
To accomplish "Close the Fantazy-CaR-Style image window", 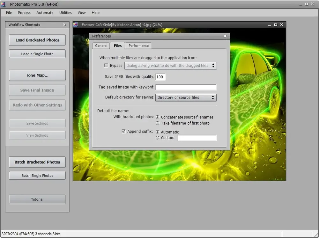I will pos(282,25).
